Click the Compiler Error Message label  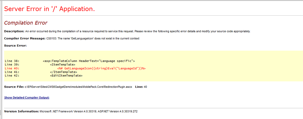pos(25,38)
